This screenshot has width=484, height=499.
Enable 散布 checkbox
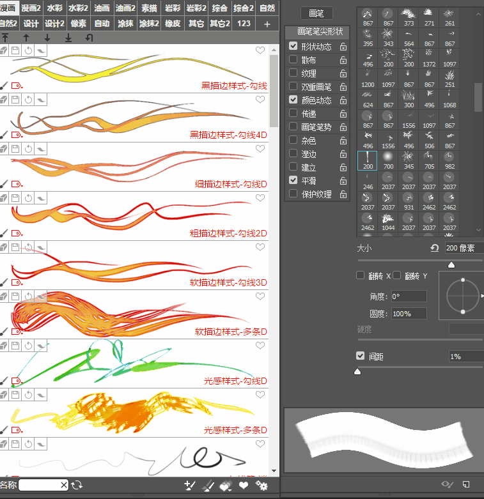coord(293,59)
